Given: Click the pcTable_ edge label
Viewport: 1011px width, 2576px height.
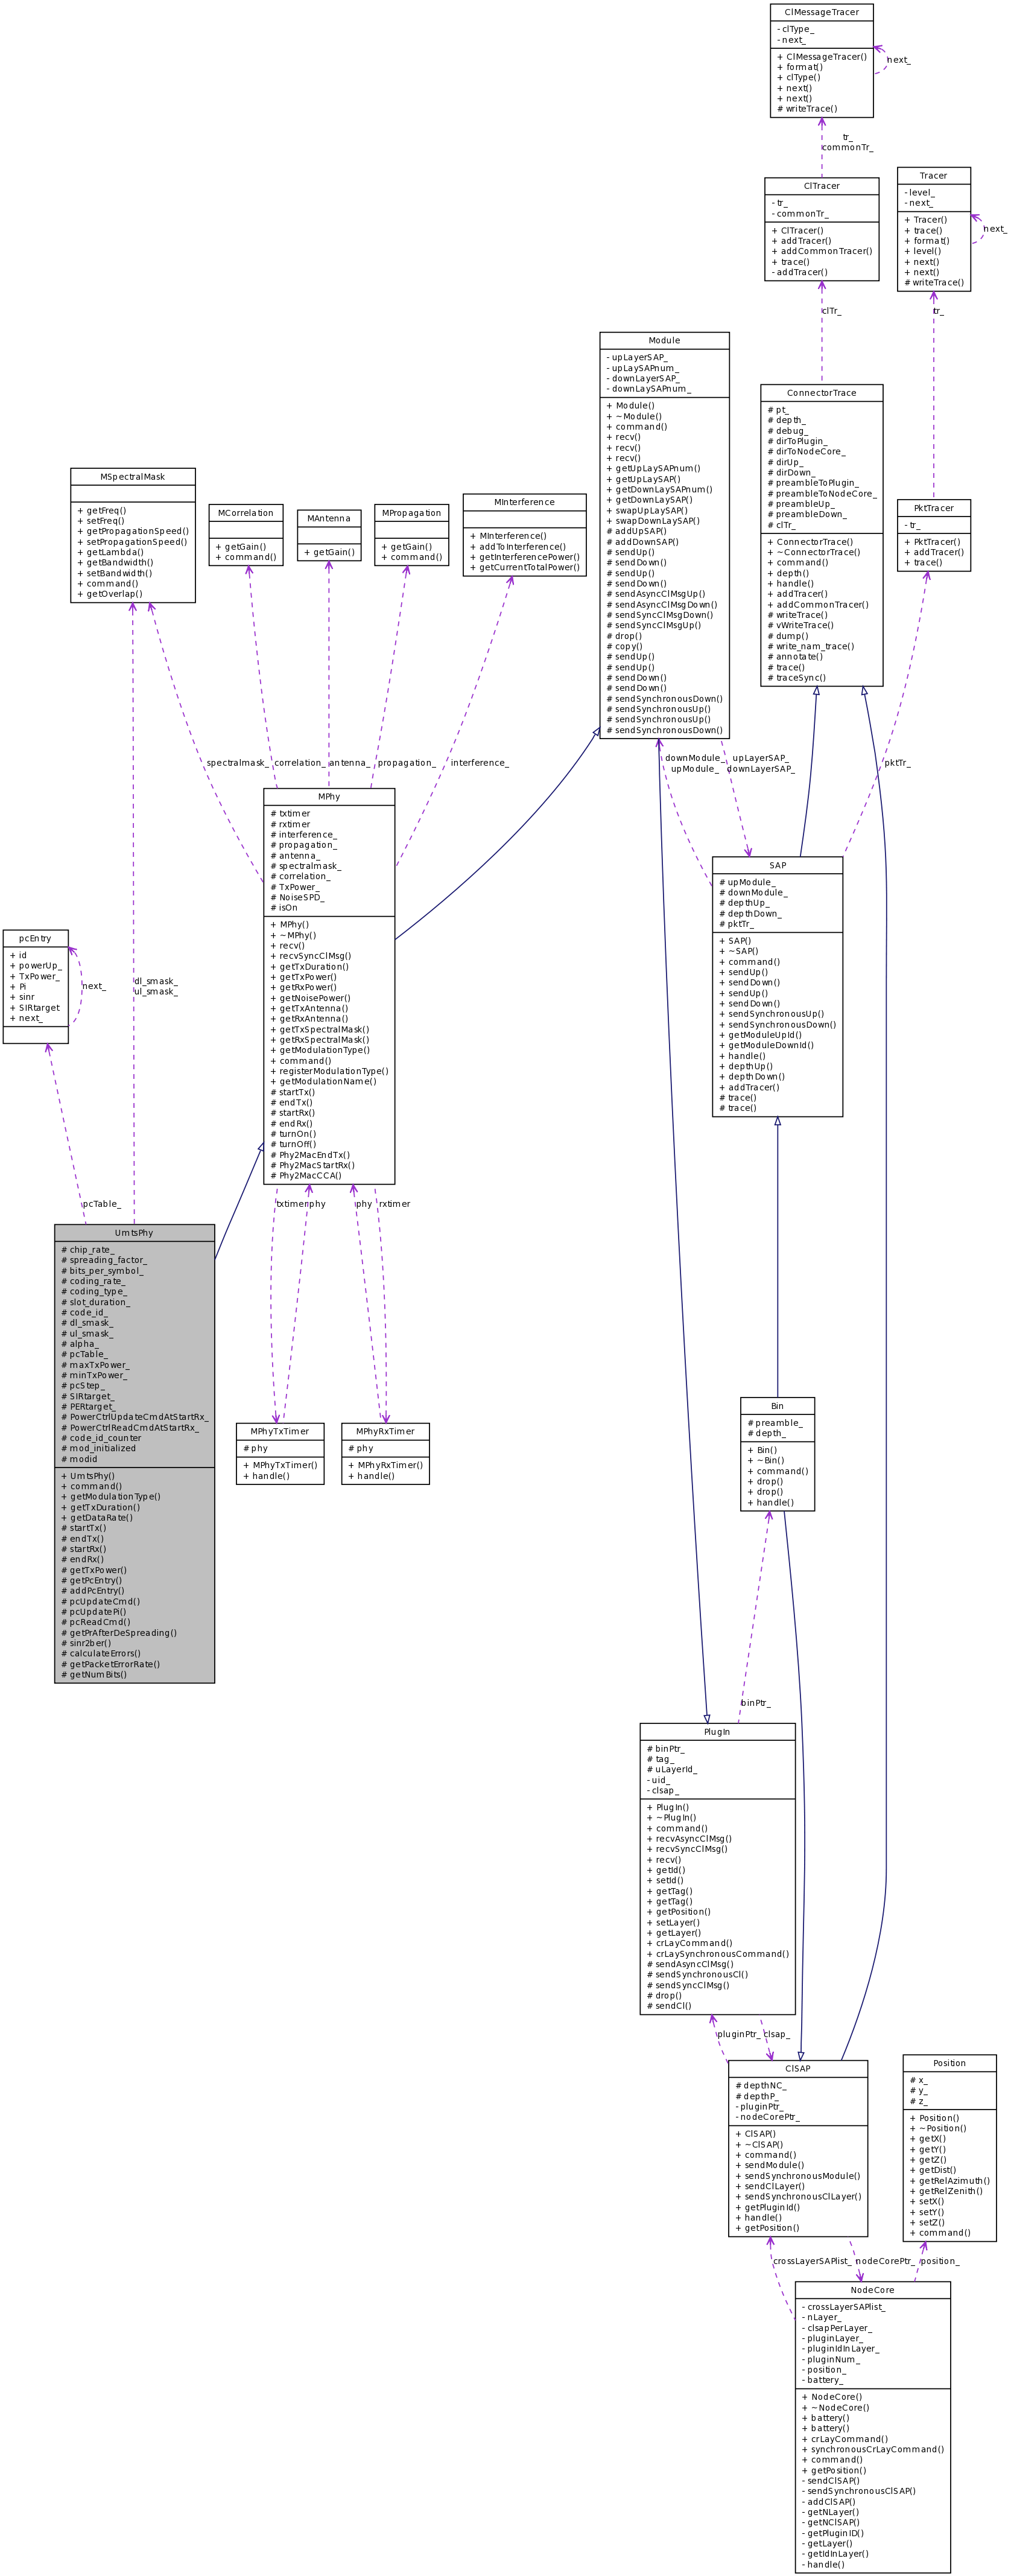Looking at the screenshot, I should click(101, 1204).
